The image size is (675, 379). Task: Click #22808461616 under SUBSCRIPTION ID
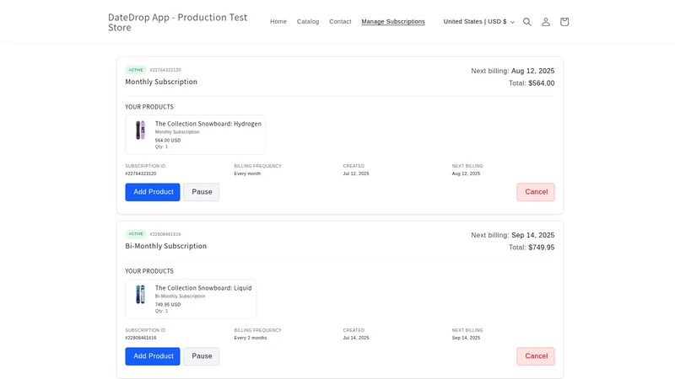[x=141, y=338]
